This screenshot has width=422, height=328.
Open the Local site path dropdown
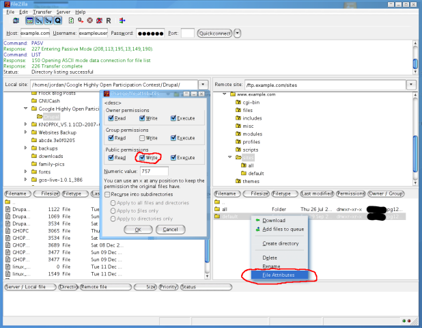203,85
